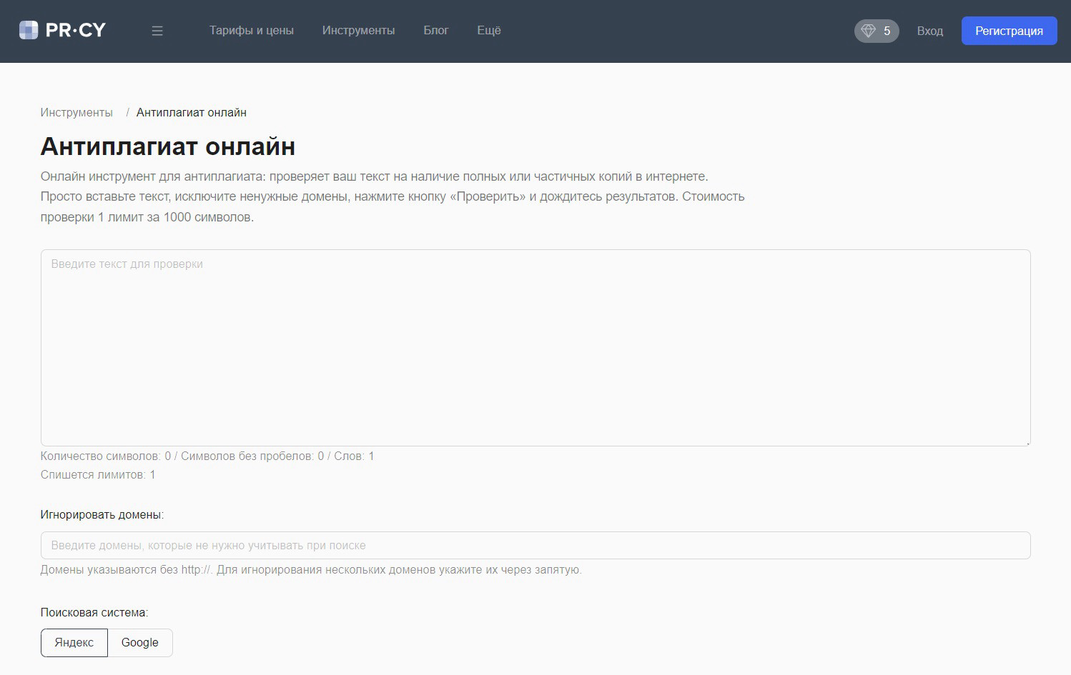Go to the Блог menu item
1071x675 pixels.
pos(436,31)
